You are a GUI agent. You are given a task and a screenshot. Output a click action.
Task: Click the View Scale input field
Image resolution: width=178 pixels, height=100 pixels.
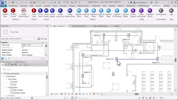click(32, 45)
